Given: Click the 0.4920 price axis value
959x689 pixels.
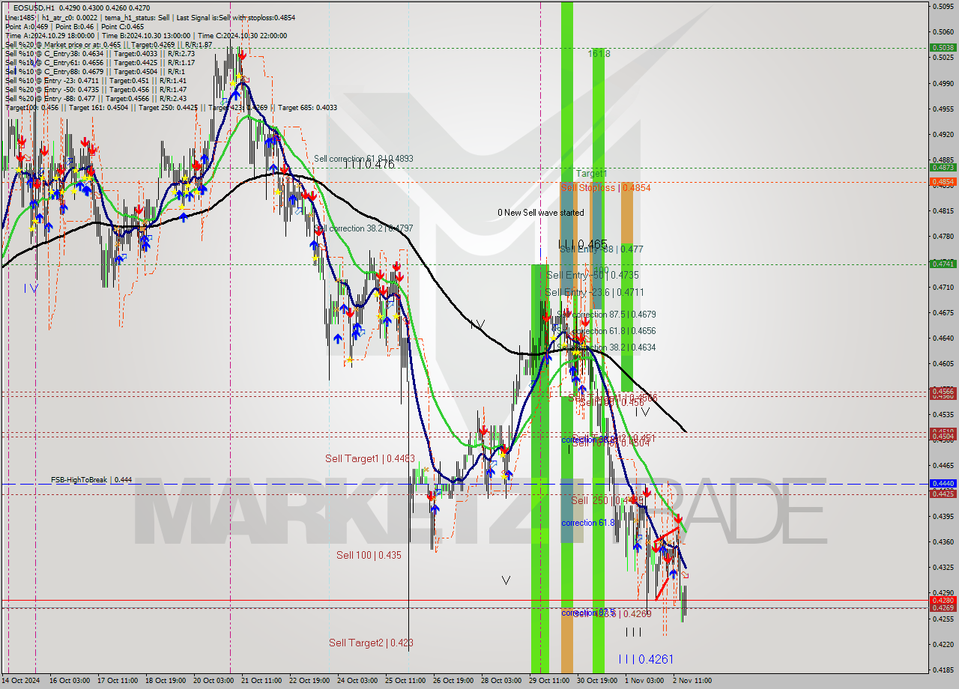Looking at the screenshot, I should click(943, 135).
